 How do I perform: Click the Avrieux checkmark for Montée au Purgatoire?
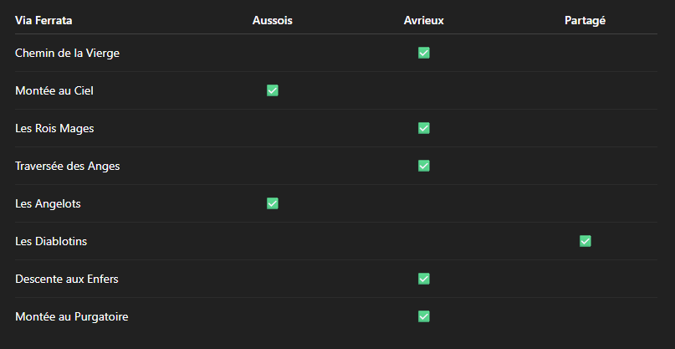click(423, 316)
